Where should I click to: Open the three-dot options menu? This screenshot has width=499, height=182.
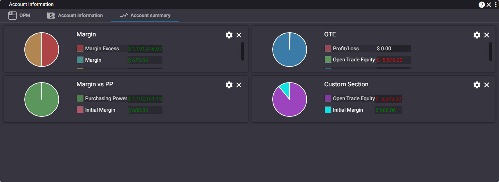coord(496,5)
